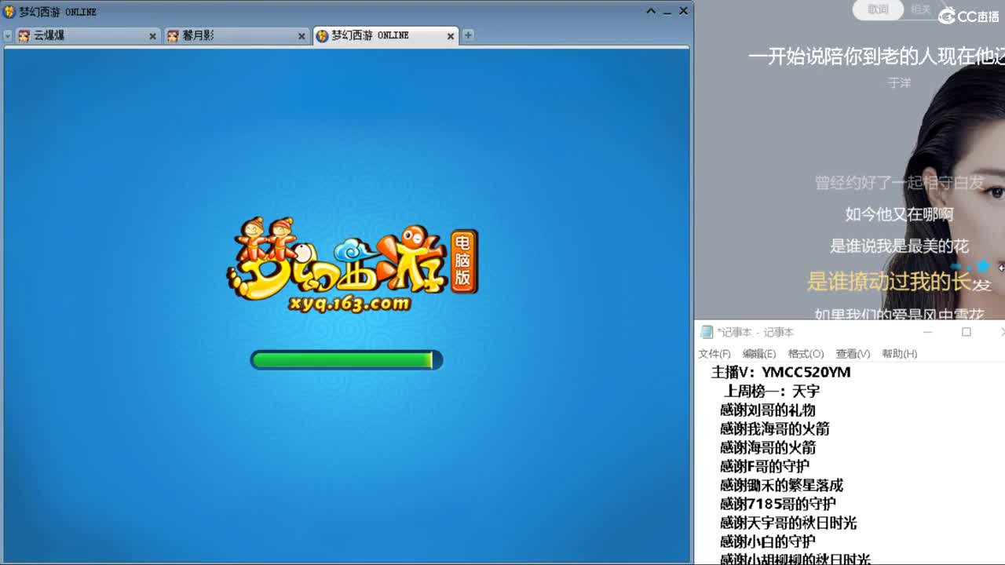This screenshot has height=565, width=1005.
Task: Close the 馨月影 tab
Action: point(301,36)
